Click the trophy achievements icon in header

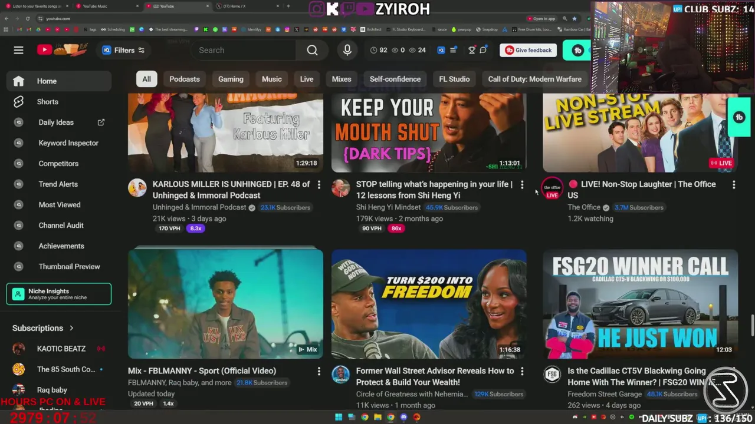tap(471, 50)
